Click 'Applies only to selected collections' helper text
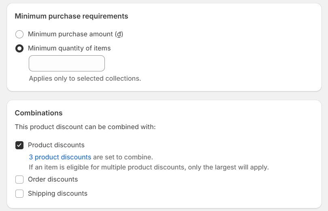The height and width of the screenshot is (211, 328). click(85, 78)
